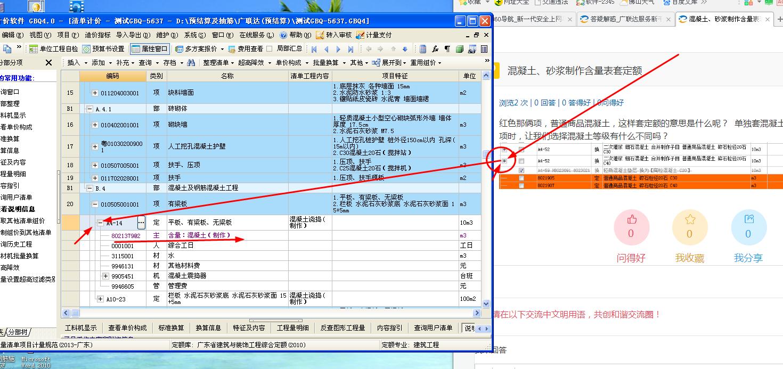Open the 在线服务 menu
Image resolution: width=783 pixels, height=369 pixels.
tap(256, 35)
